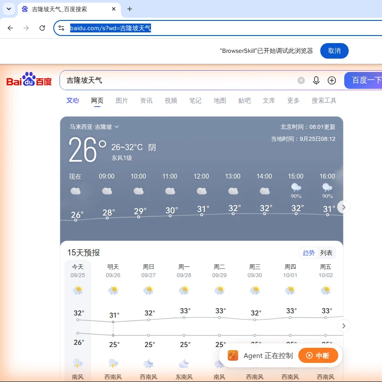382x382 pixels.
Task: Open the 更多 categories menu
Action: pos(293,100)
